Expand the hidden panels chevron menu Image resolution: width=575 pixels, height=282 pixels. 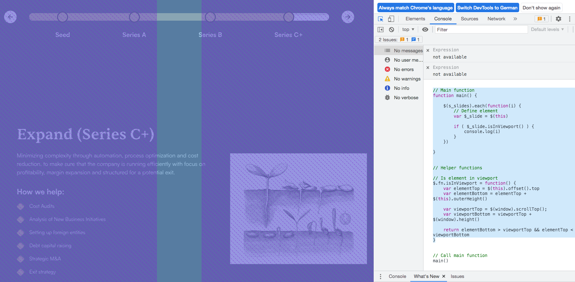point(515,19)
